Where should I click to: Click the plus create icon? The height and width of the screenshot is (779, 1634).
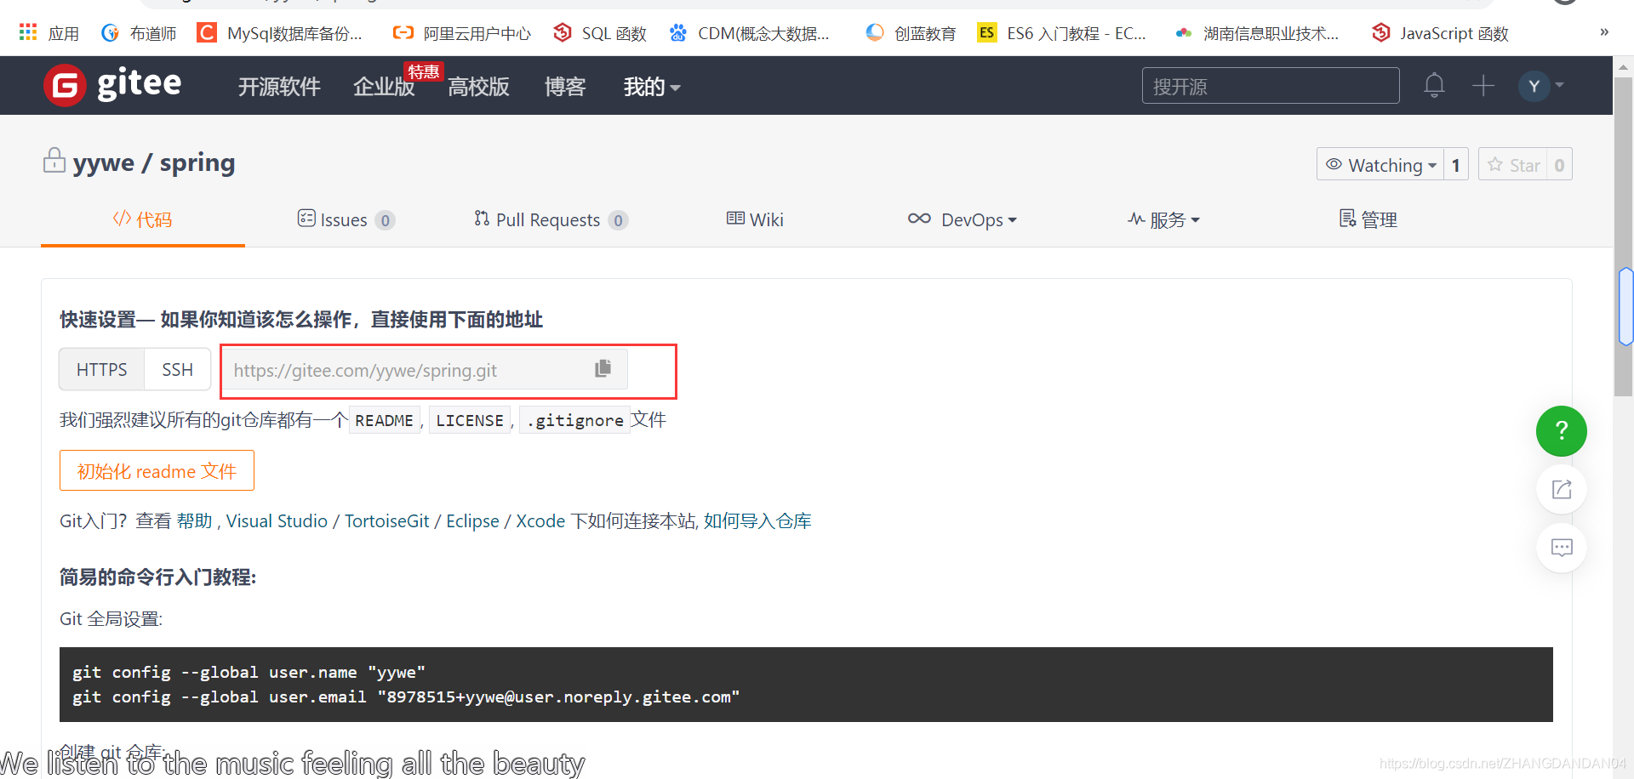(x=1483, y=85)
